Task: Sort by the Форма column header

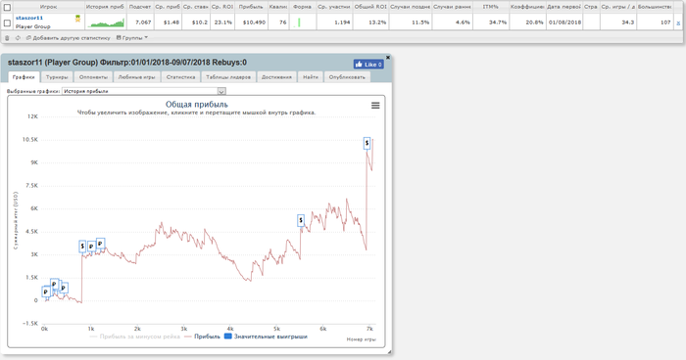Action: (x=302, y=7)
